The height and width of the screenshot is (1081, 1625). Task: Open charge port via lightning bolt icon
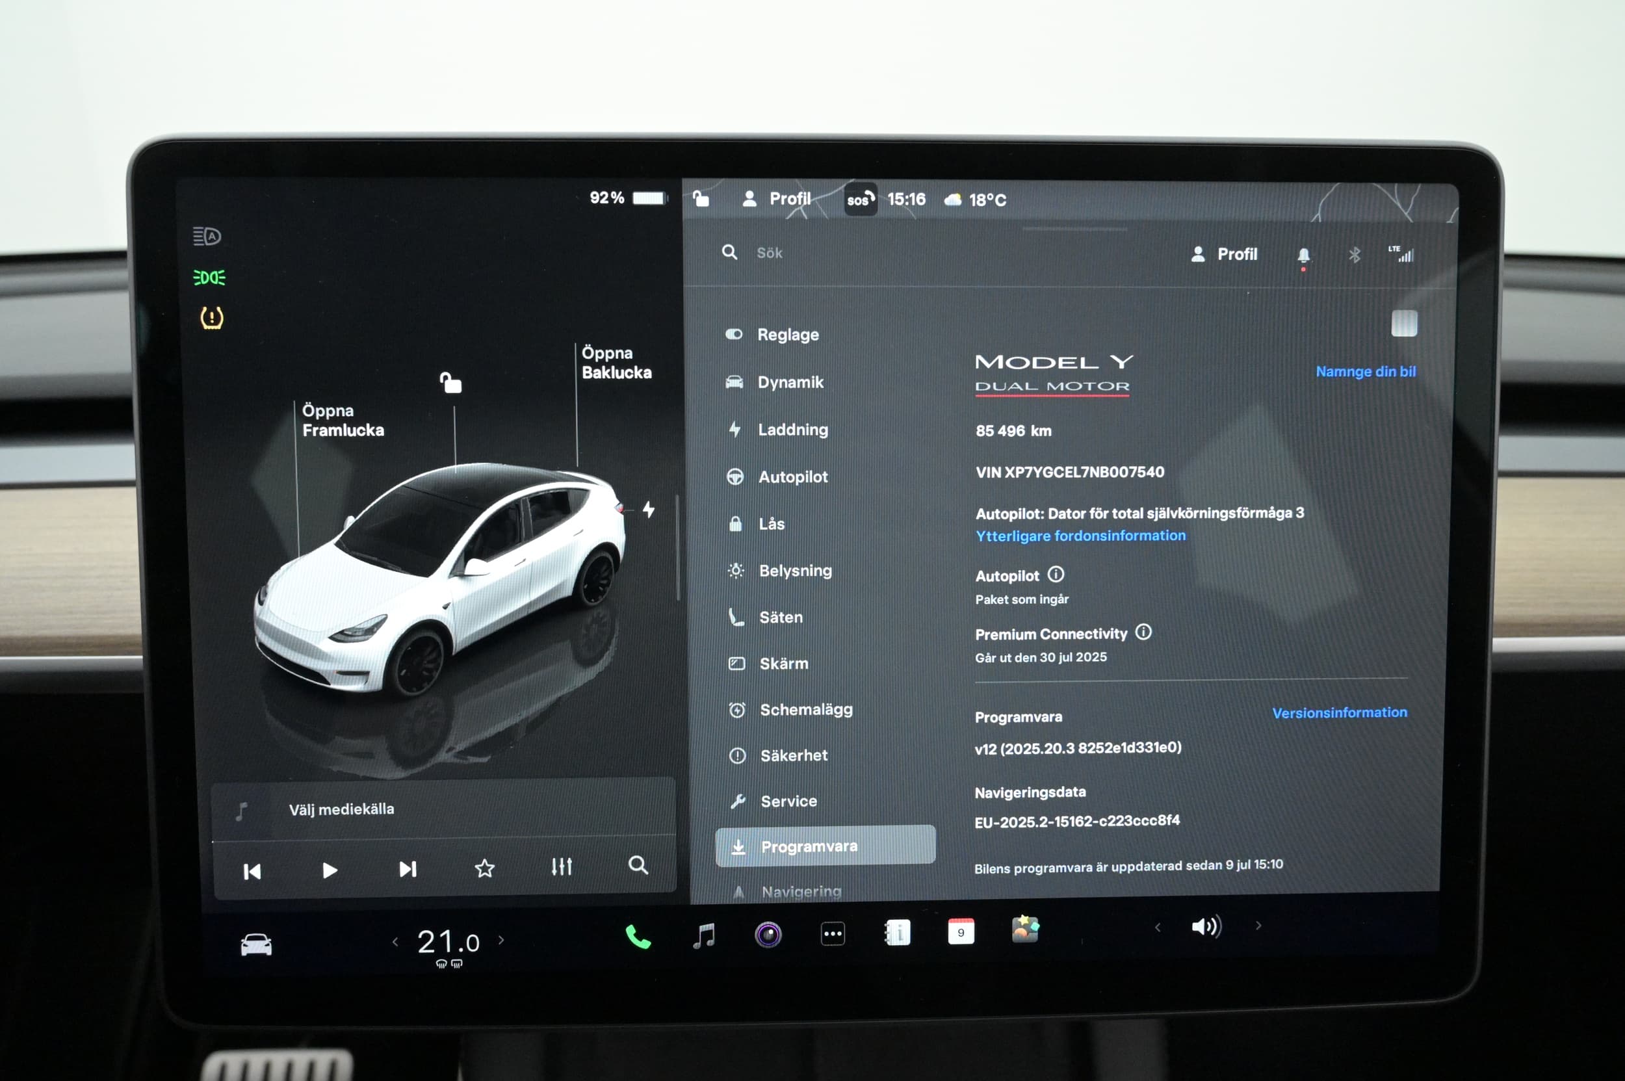(649, 510)
